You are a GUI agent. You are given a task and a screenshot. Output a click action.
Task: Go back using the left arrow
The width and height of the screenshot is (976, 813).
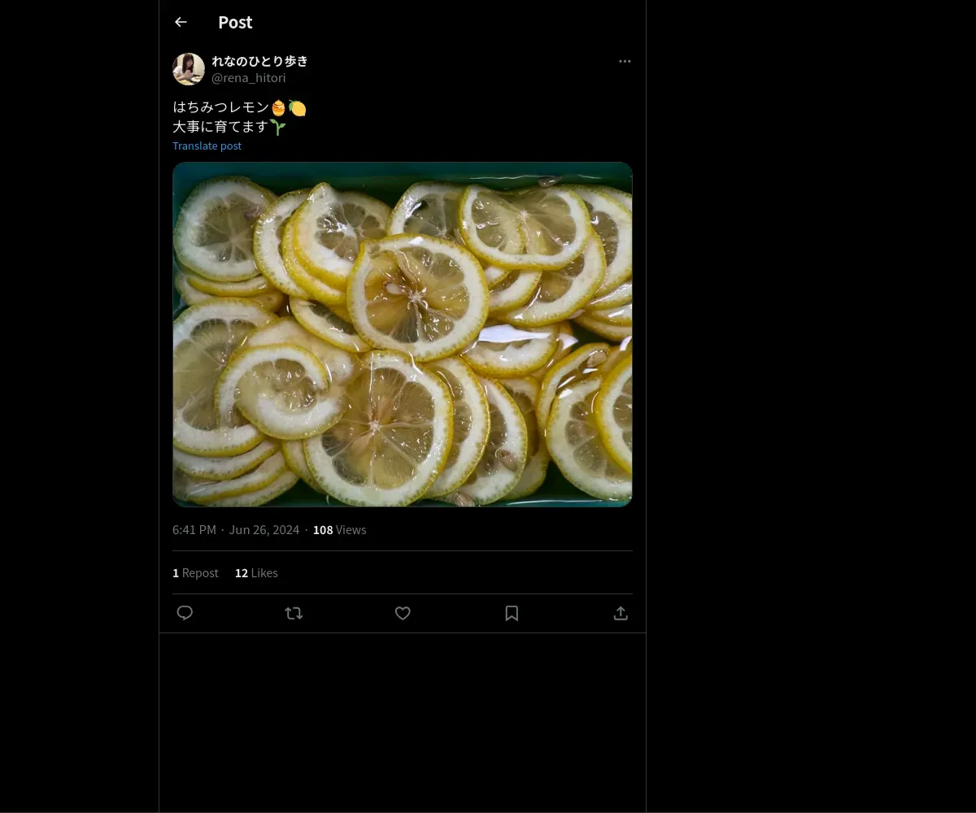coord(181,23)
